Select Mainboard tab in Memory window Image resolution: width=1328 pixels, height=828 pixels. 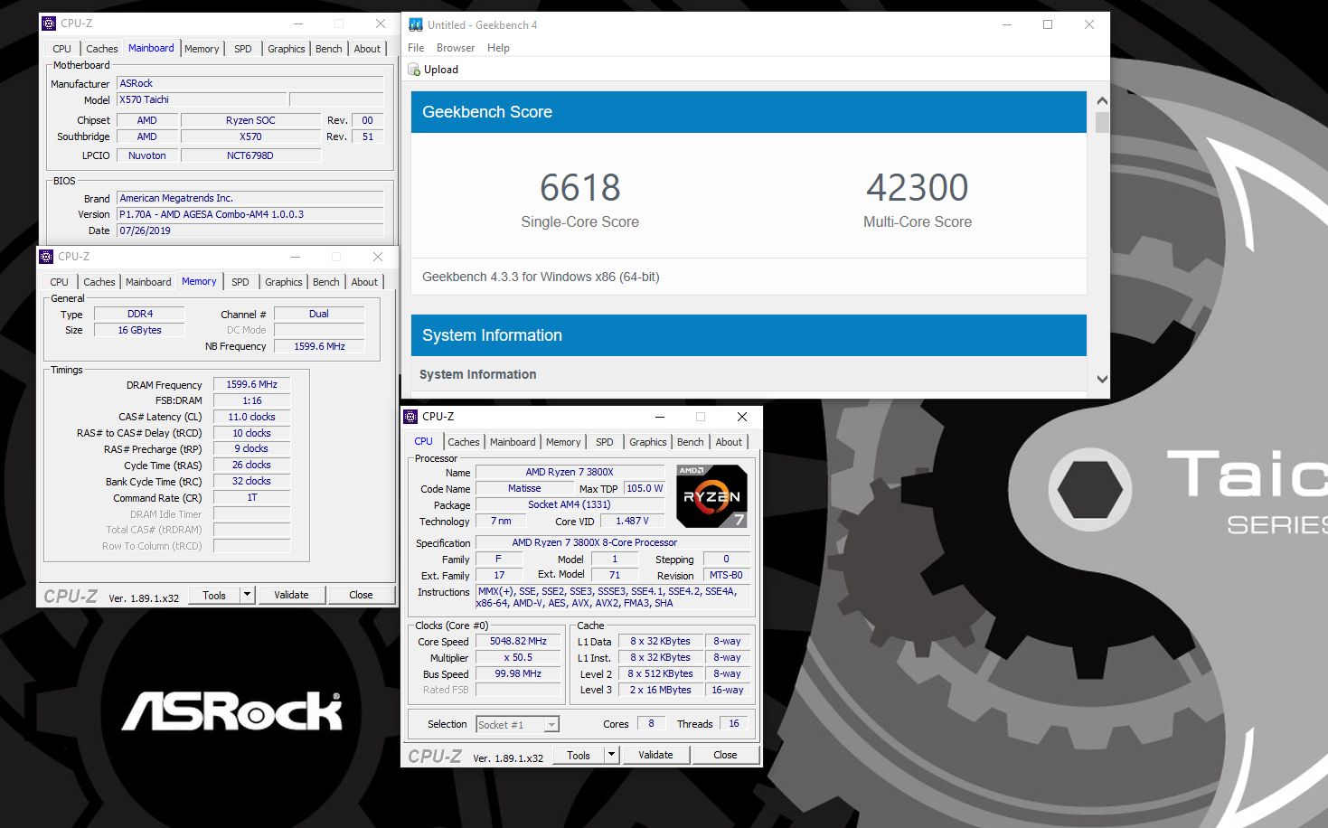click(x=148, y=282)
